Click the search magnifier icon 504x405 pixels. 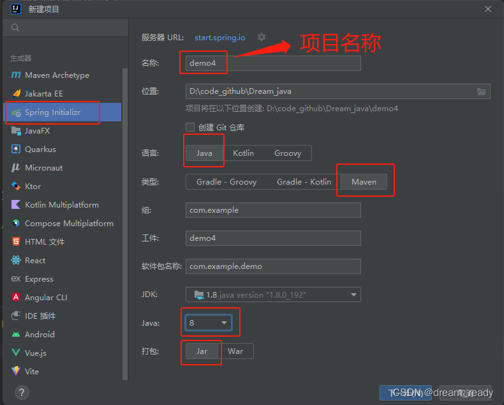[x=15, y=27]
